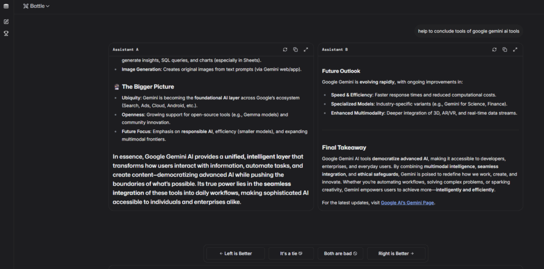Viewport: 544px width, 269px height.
Task: Click The Bigger Picture heading
Action: tap(148, 86)
